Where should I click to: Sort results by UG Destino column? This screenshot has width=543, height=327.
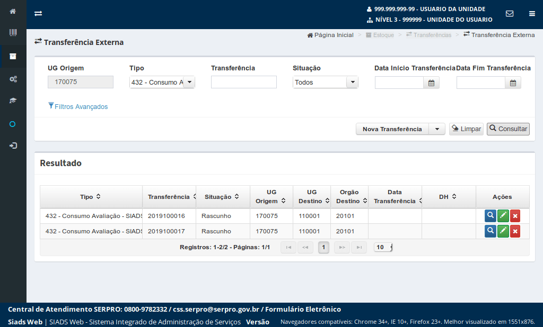click(x=327, y=201)
